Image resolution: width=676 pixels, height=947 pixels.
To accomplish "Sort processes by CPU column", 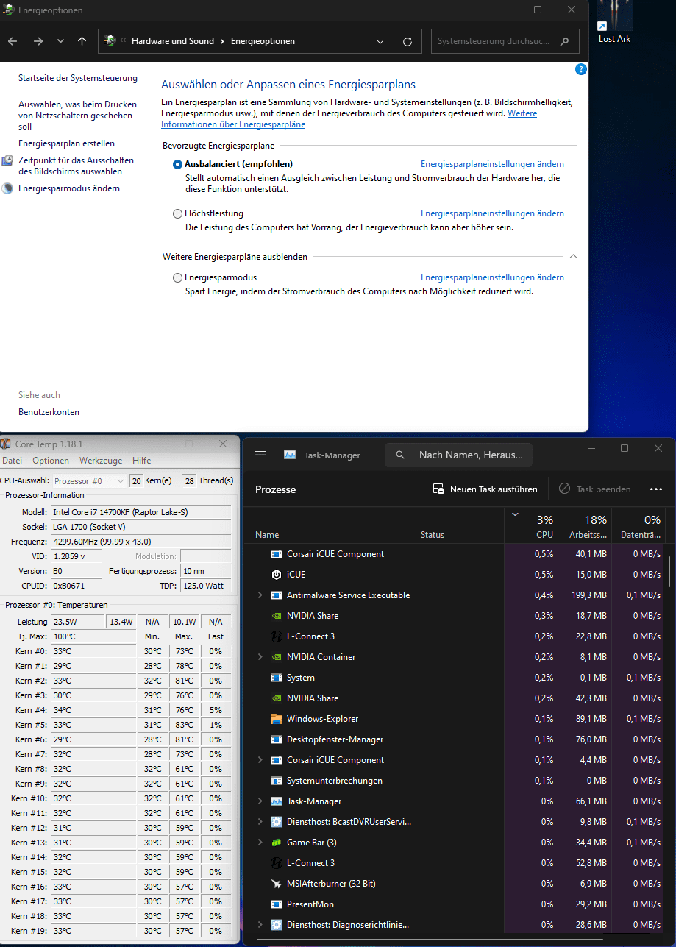I will [531, 525].
